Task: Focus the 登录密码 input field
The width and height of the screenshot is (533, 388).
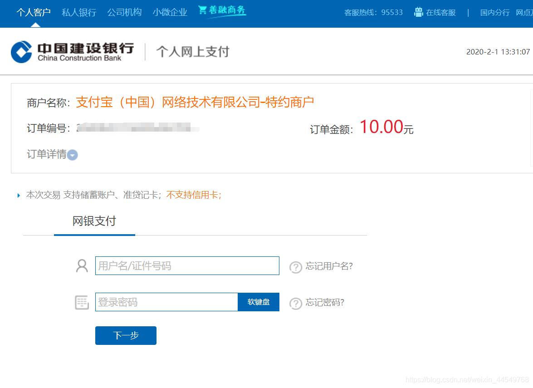Action: (x=166, y=302)
